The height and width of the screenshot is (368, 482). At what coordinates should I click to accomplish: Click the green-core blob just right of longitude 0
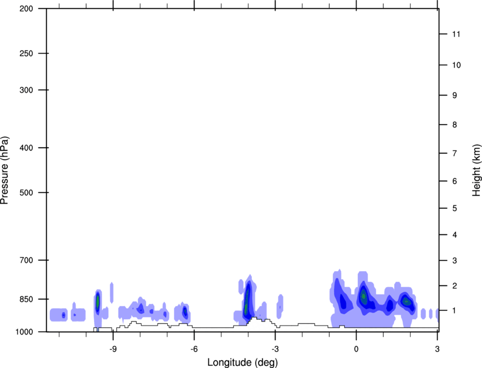pos(364,297)
